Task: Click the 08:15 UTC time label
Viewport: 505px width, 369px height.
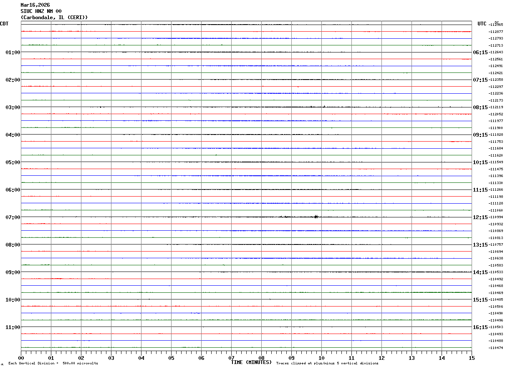Action: (479, 107)
